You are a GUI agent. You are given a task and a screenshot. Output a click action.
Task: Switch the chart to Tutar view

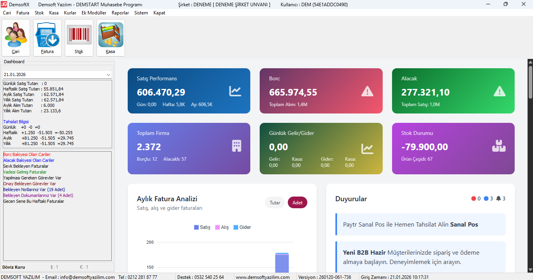click(x=275, y=203)
